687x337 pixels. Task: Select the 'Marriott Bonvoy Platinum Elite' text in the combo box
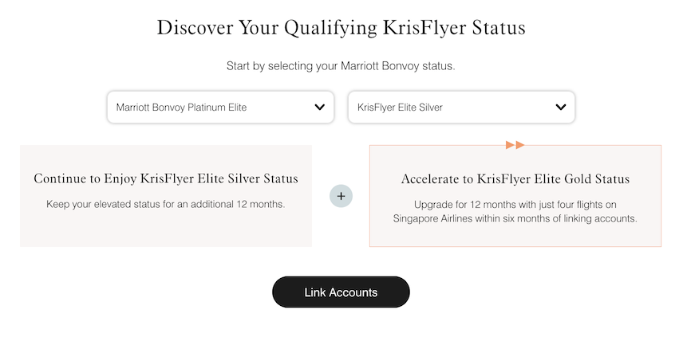coord(181,107)
